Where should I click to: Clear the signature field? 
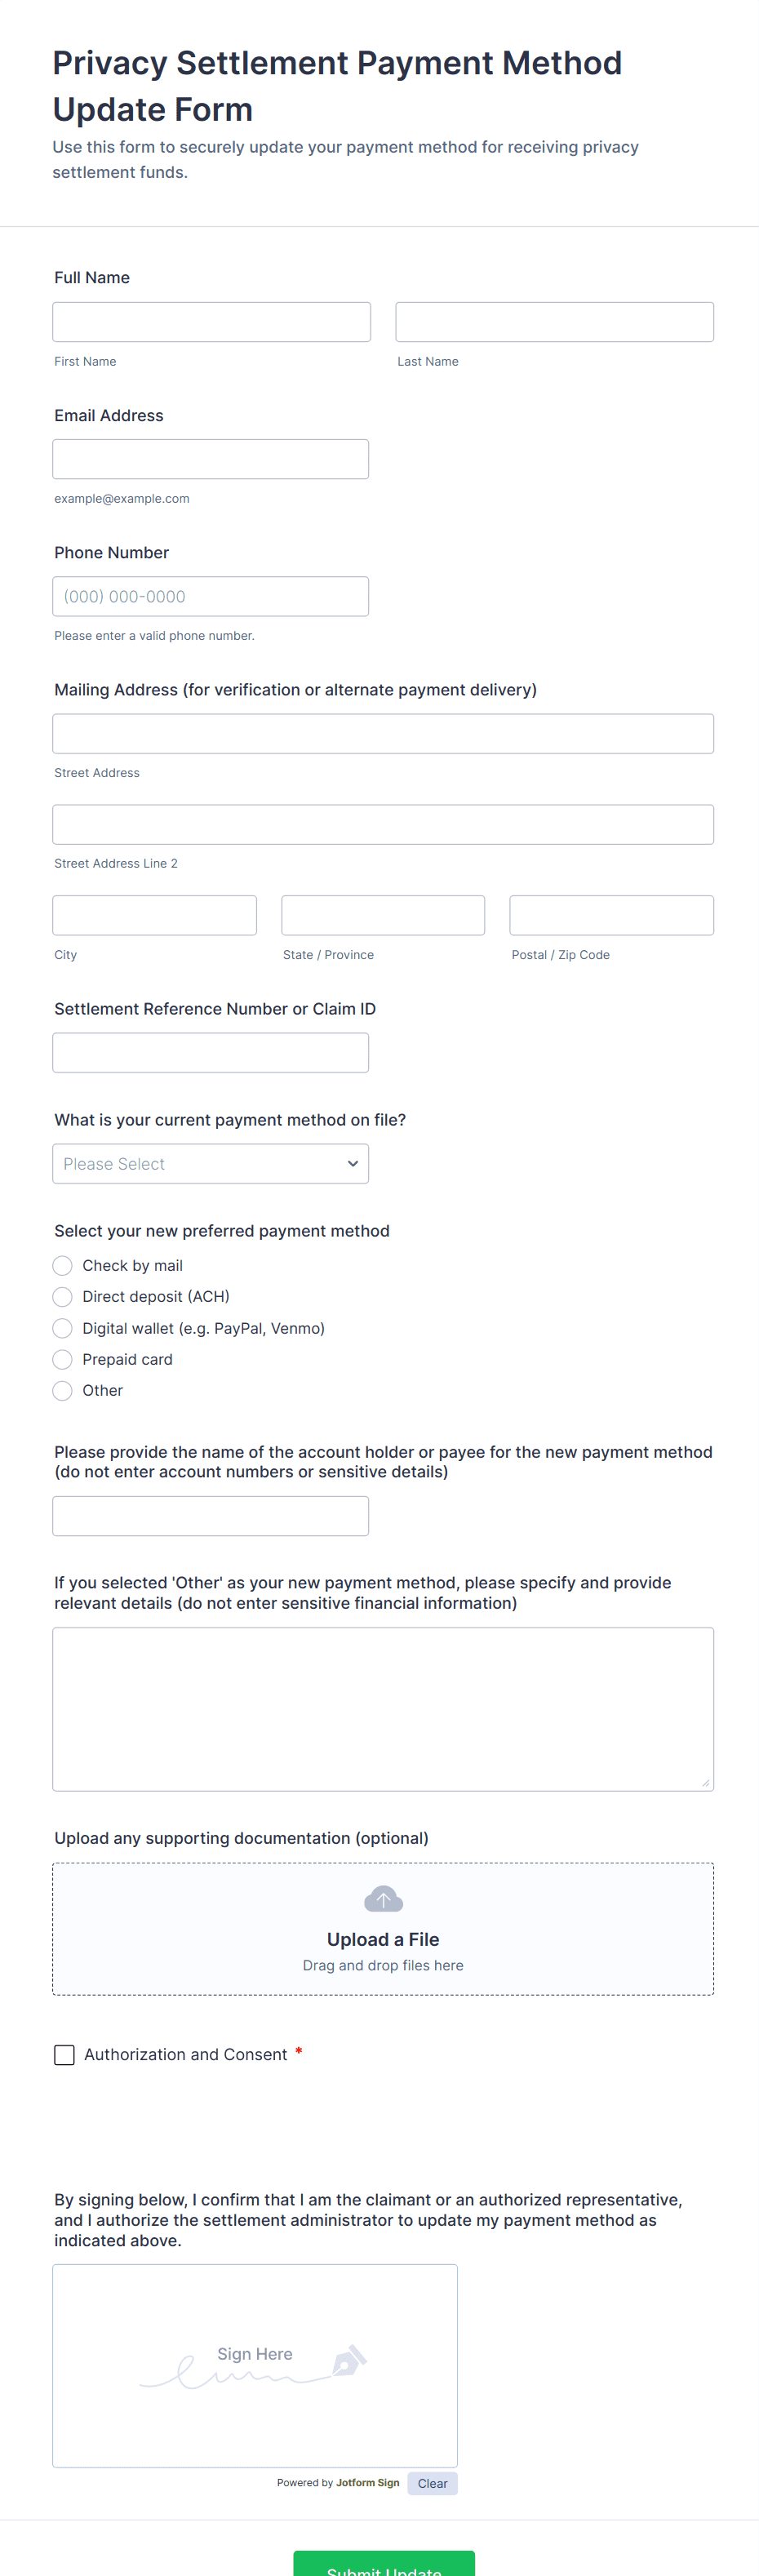(432, 2483)
